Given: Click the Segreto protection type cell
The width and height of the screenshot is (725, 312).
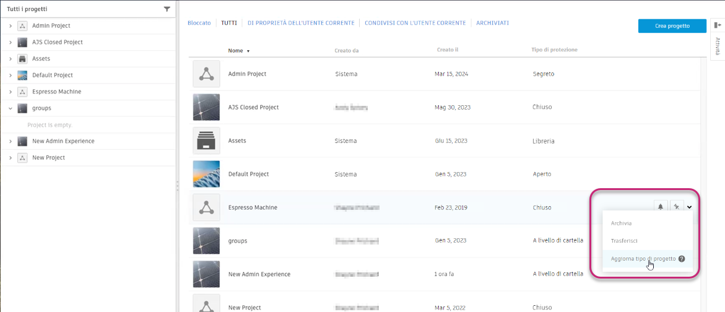Looking at the screenshot, I should (x=544, y=74).
